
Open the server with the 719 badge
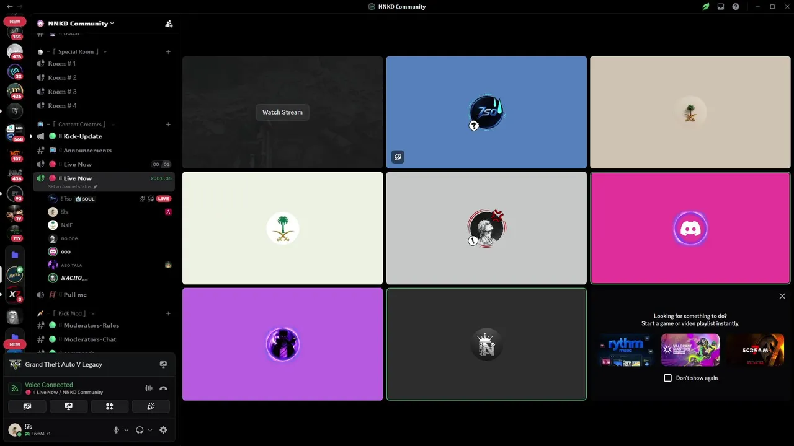(15, 233)
